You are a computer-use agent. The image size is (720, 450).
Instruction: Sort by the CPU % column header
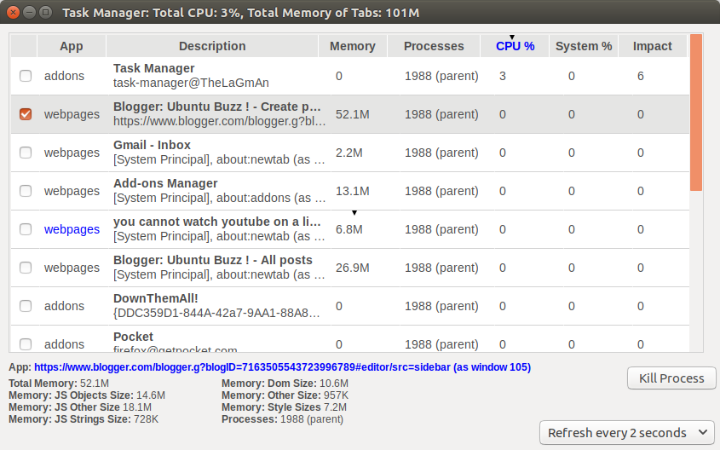click(516, 46)
